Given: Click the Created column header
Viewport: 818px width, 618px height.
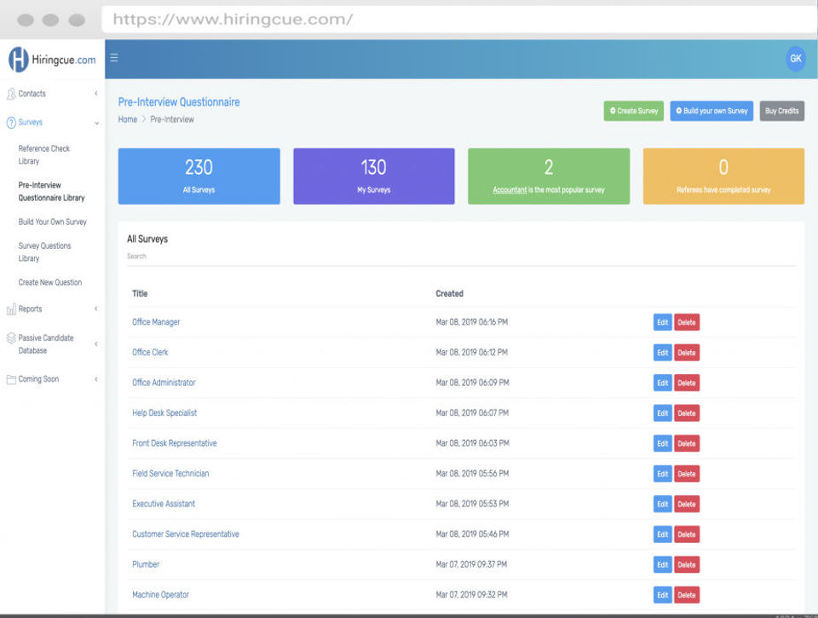Looking at the screenshot, I should click(x=449, y=293).
